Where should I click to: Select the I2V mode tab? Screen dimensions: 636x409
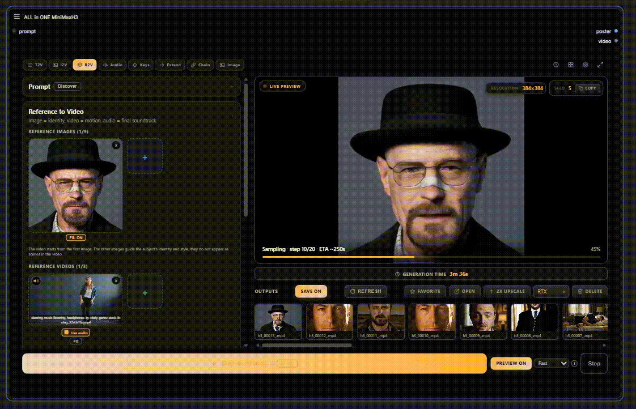click(60, 65)
